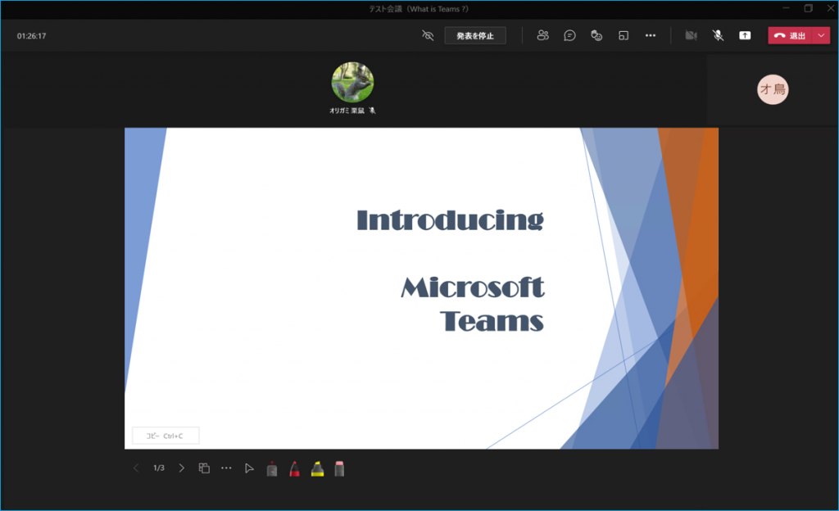
Task: Select the laser pointer tool
Action: point(272,469)
